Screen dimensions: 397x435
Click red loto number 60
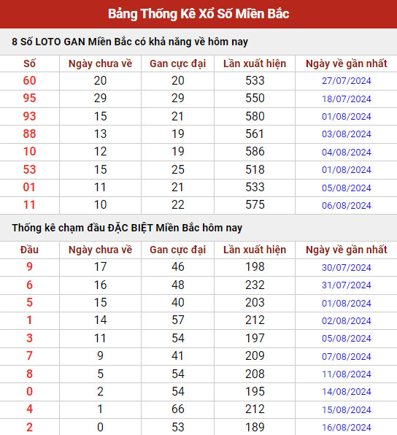(29, 81)
